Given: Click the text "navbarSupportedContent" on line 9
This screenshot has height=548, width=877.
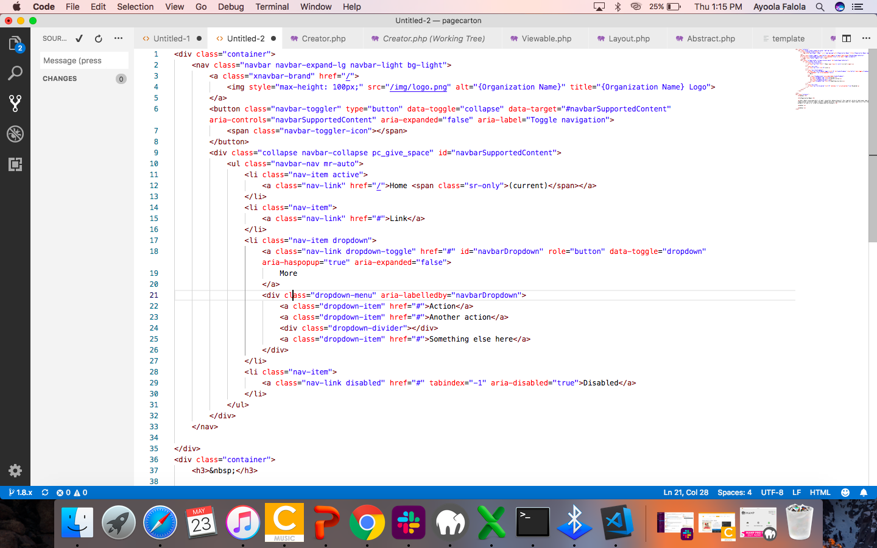Looking at the screenshot, I should pos(505,153).
